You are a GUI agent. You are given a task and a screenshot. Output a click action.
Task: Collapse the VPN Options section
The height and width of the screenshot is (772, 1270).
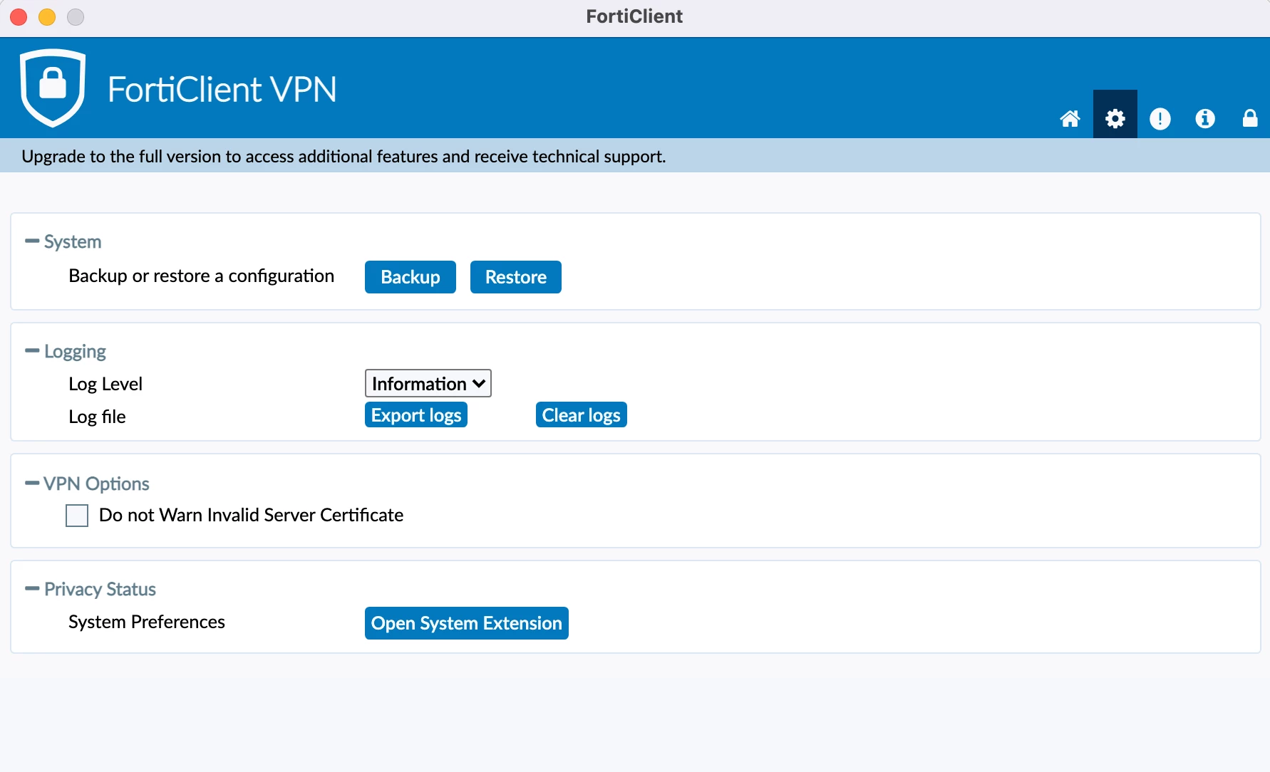click(32, 484)
